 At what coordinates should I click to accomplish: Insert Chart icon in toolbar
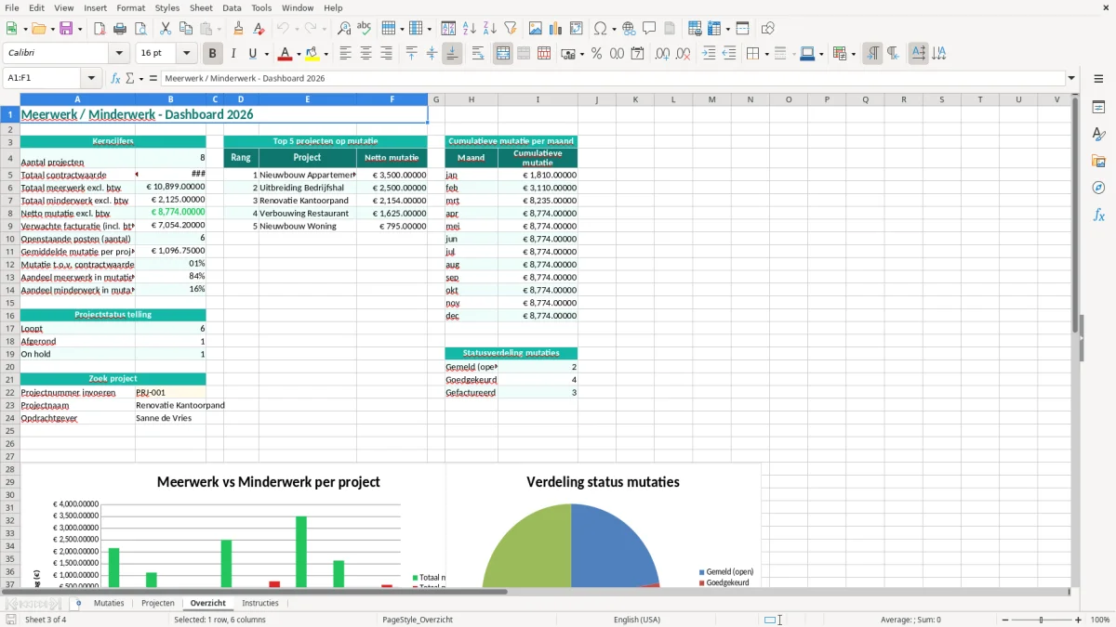coord(556,29)
